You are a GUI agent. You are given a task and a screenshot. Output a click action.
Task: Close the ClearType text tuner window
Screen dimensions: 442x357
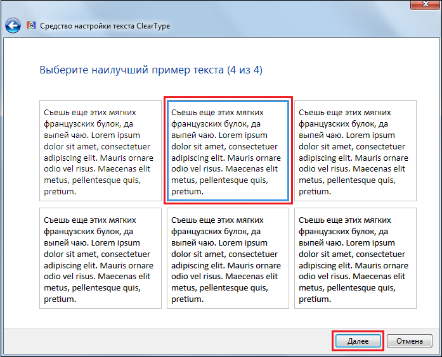coord(425,5)
